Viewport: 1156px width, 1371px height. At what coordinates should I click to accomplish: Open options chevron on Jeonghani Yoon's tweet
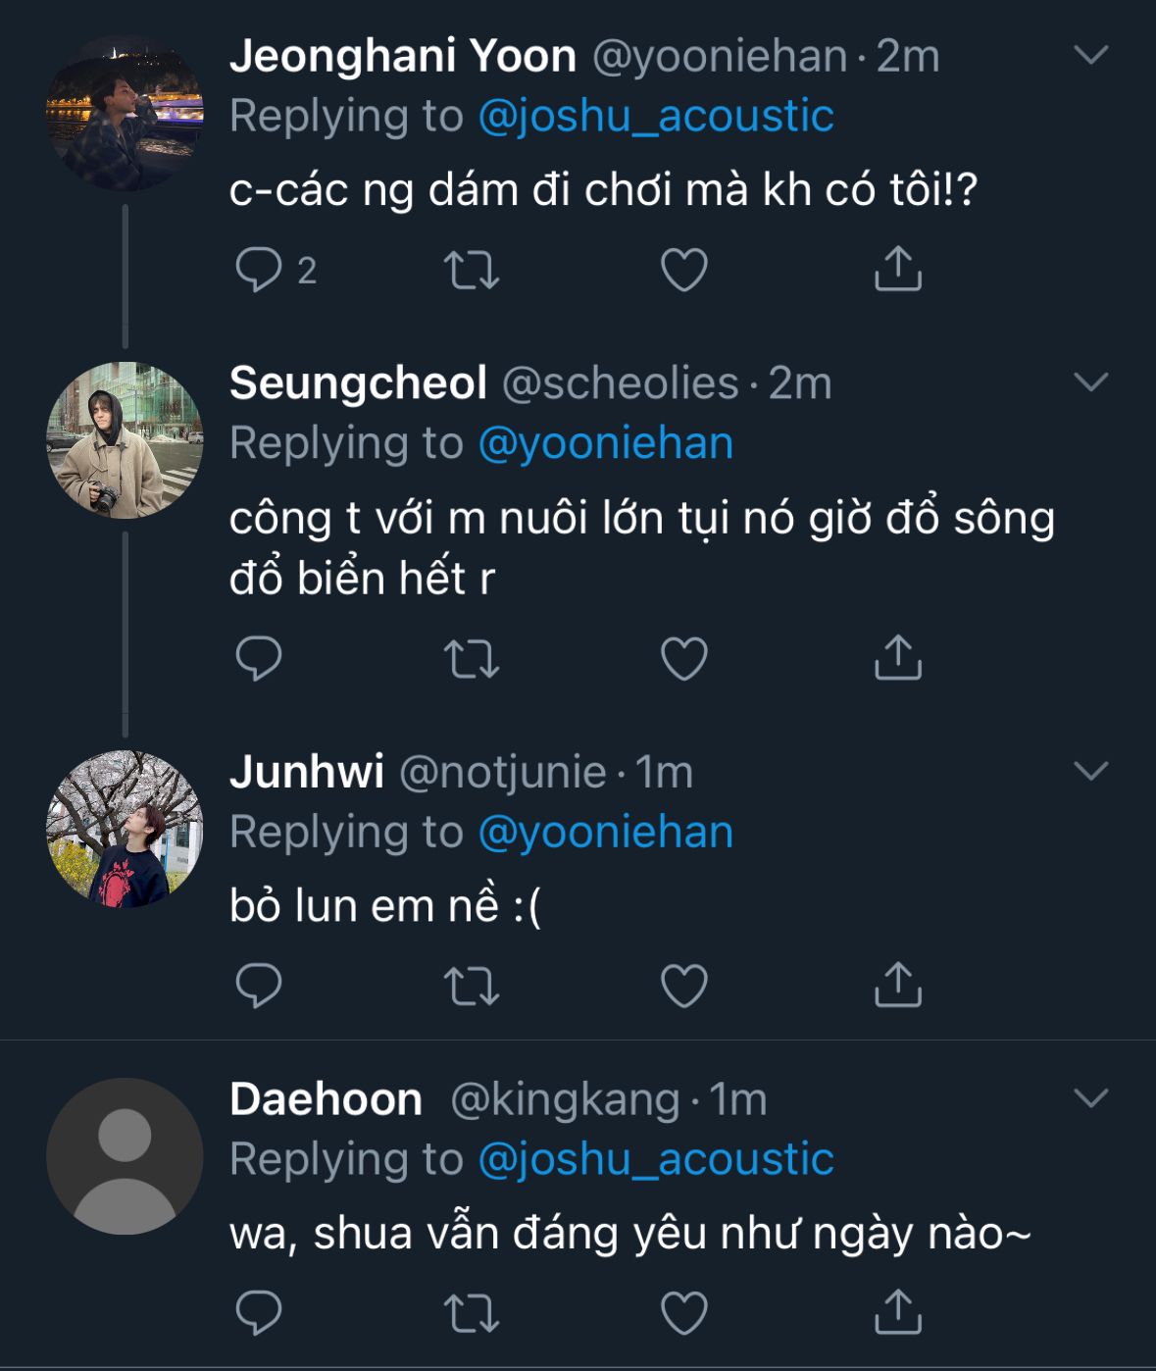1090,55
